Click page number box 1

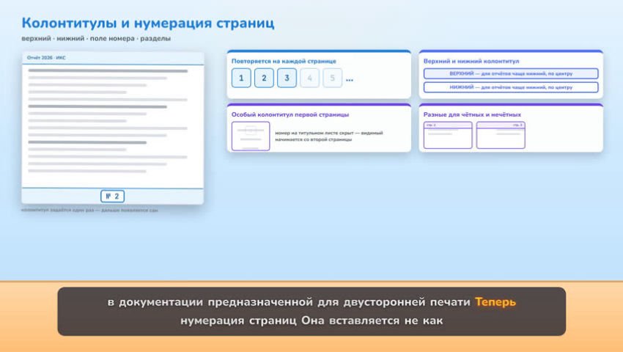241,78
